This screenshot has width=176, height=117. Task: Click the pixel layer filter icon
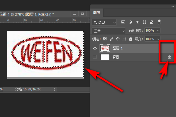[x=123, y=22]
